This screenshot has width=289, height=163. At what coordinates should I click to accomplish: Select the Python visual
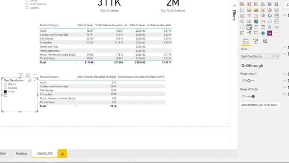pyautogui.click(x=276, y=27)
